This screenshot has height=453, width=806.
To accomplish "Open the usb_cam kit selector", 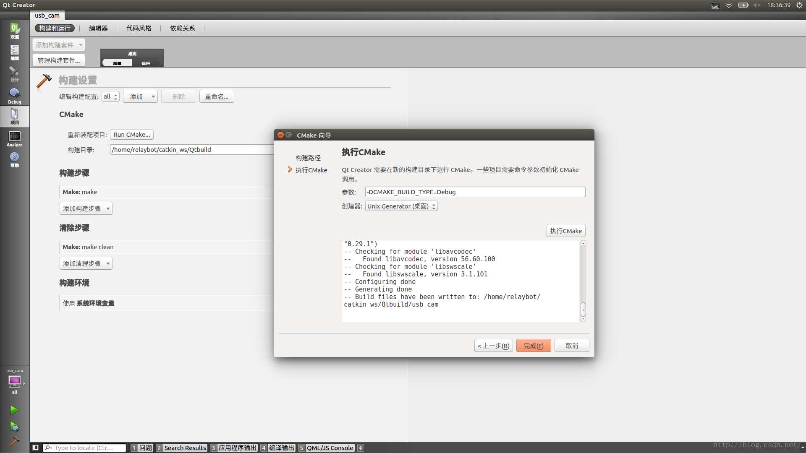I will [15, 382].
